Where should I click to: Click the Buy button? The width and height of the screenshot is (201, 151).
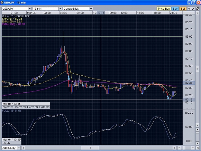175,9
